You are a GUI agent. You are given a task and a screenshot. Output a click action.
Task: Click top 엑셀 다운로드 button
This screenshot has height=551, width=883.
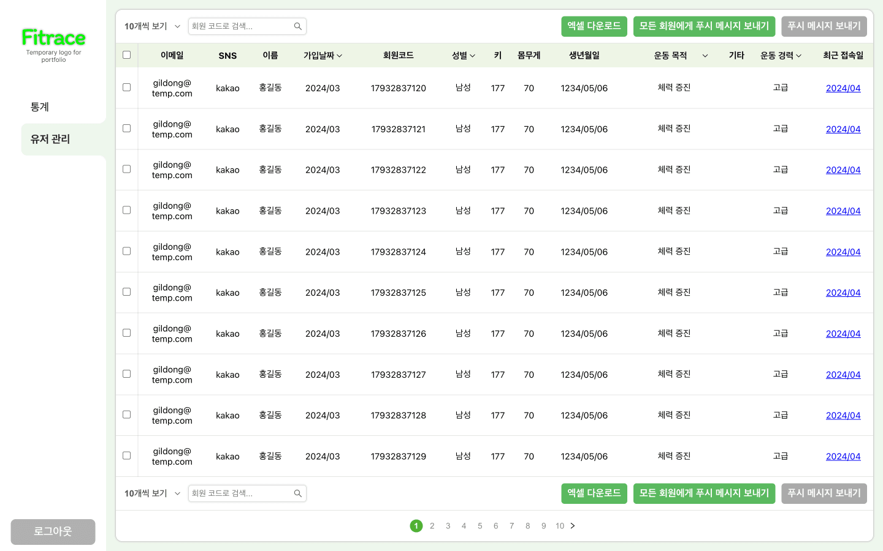click(x=594, y=26)
